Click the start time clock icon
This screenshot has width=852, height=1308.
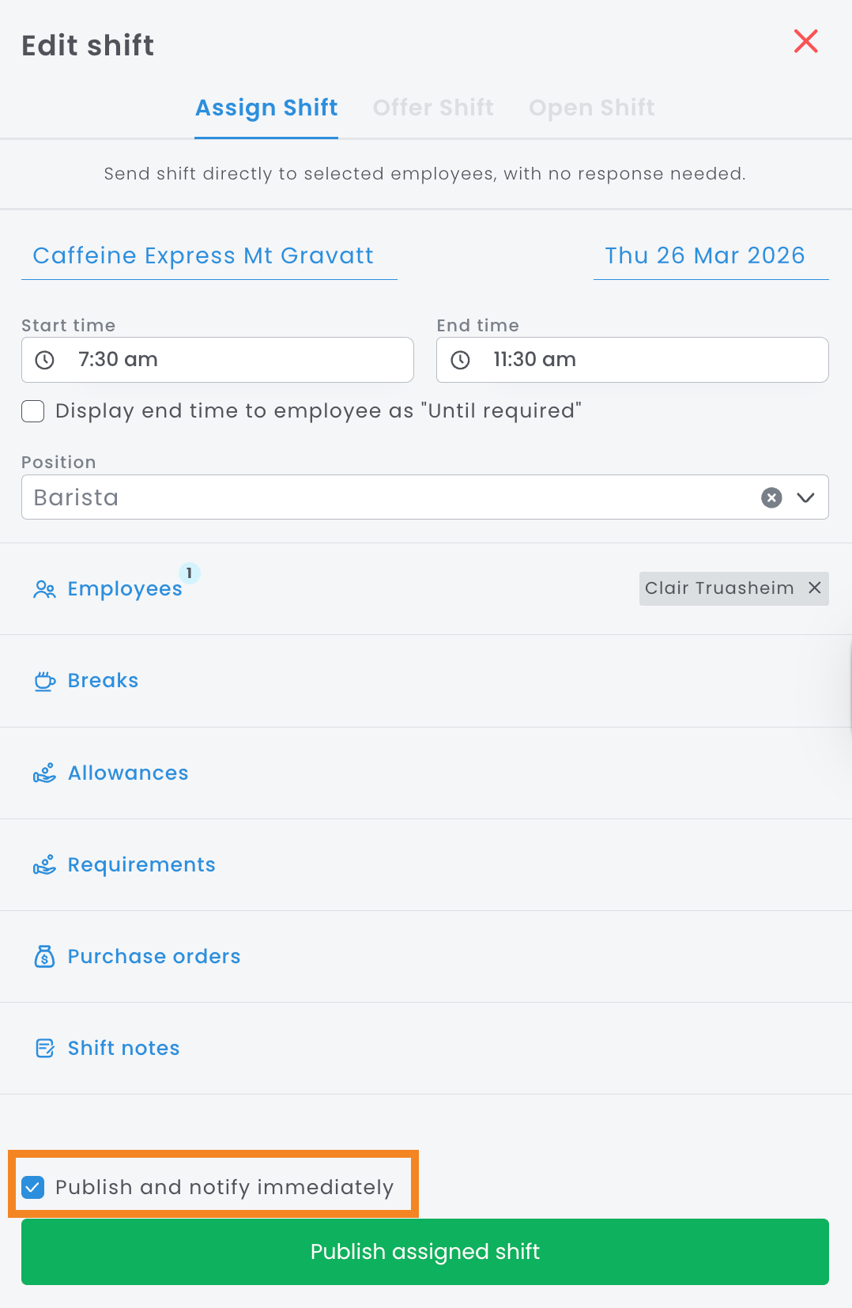pyautogui.click(x=45, y=360)
